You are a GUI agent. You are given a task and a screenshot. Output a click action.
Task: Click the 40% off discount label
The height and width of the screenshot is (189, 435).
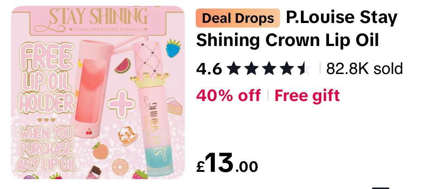228,95
